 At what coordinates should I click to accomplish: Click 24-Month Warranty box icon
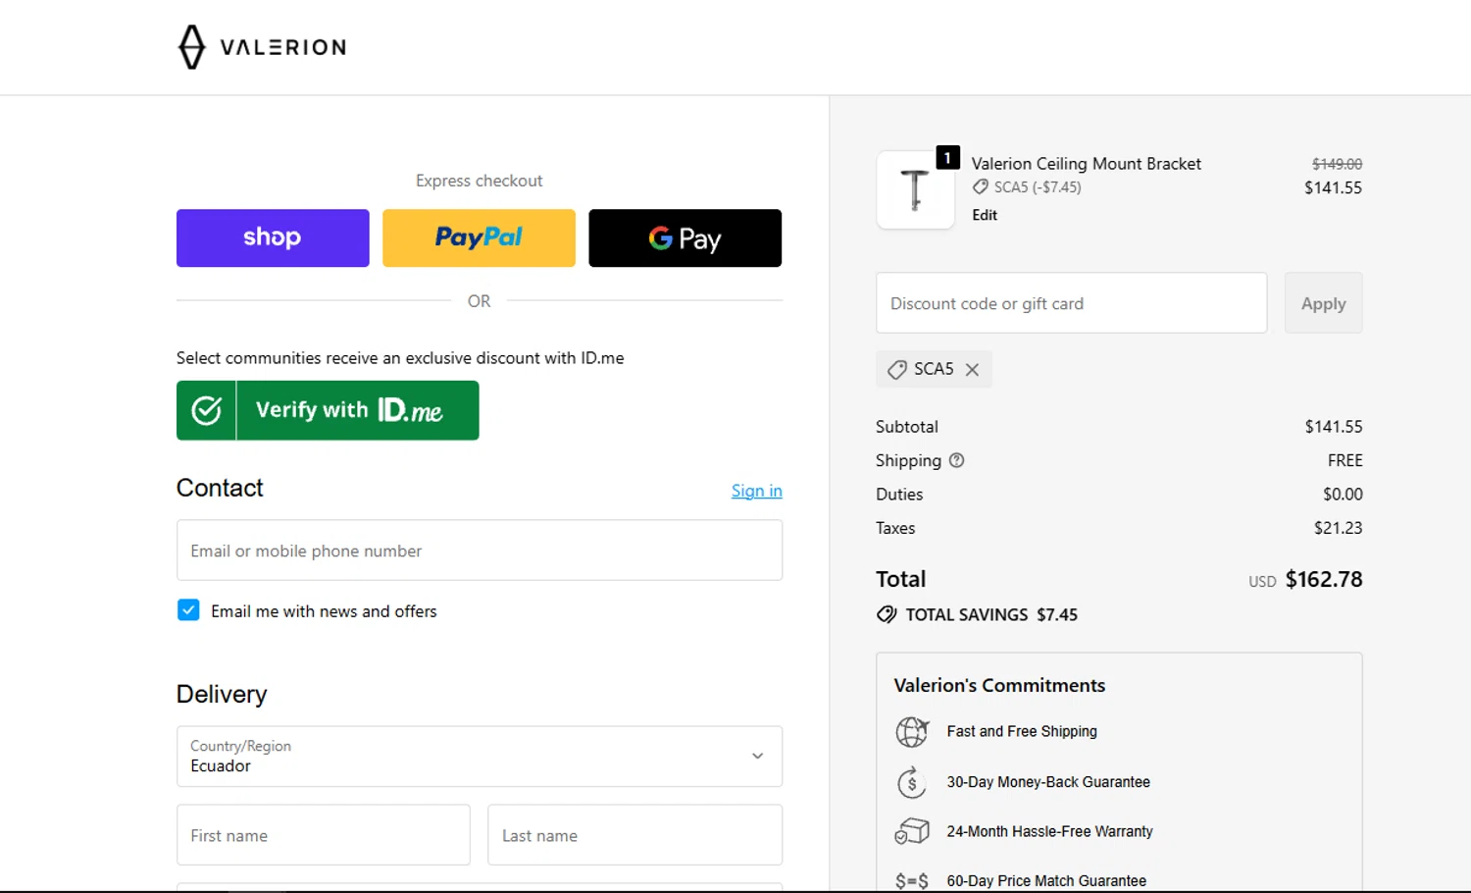[912, 831]
